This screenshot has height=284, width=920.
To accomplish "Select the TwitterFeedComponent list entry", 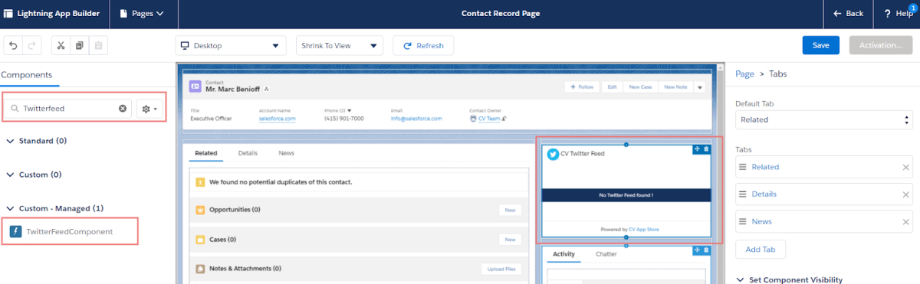I will pos(69,231).
